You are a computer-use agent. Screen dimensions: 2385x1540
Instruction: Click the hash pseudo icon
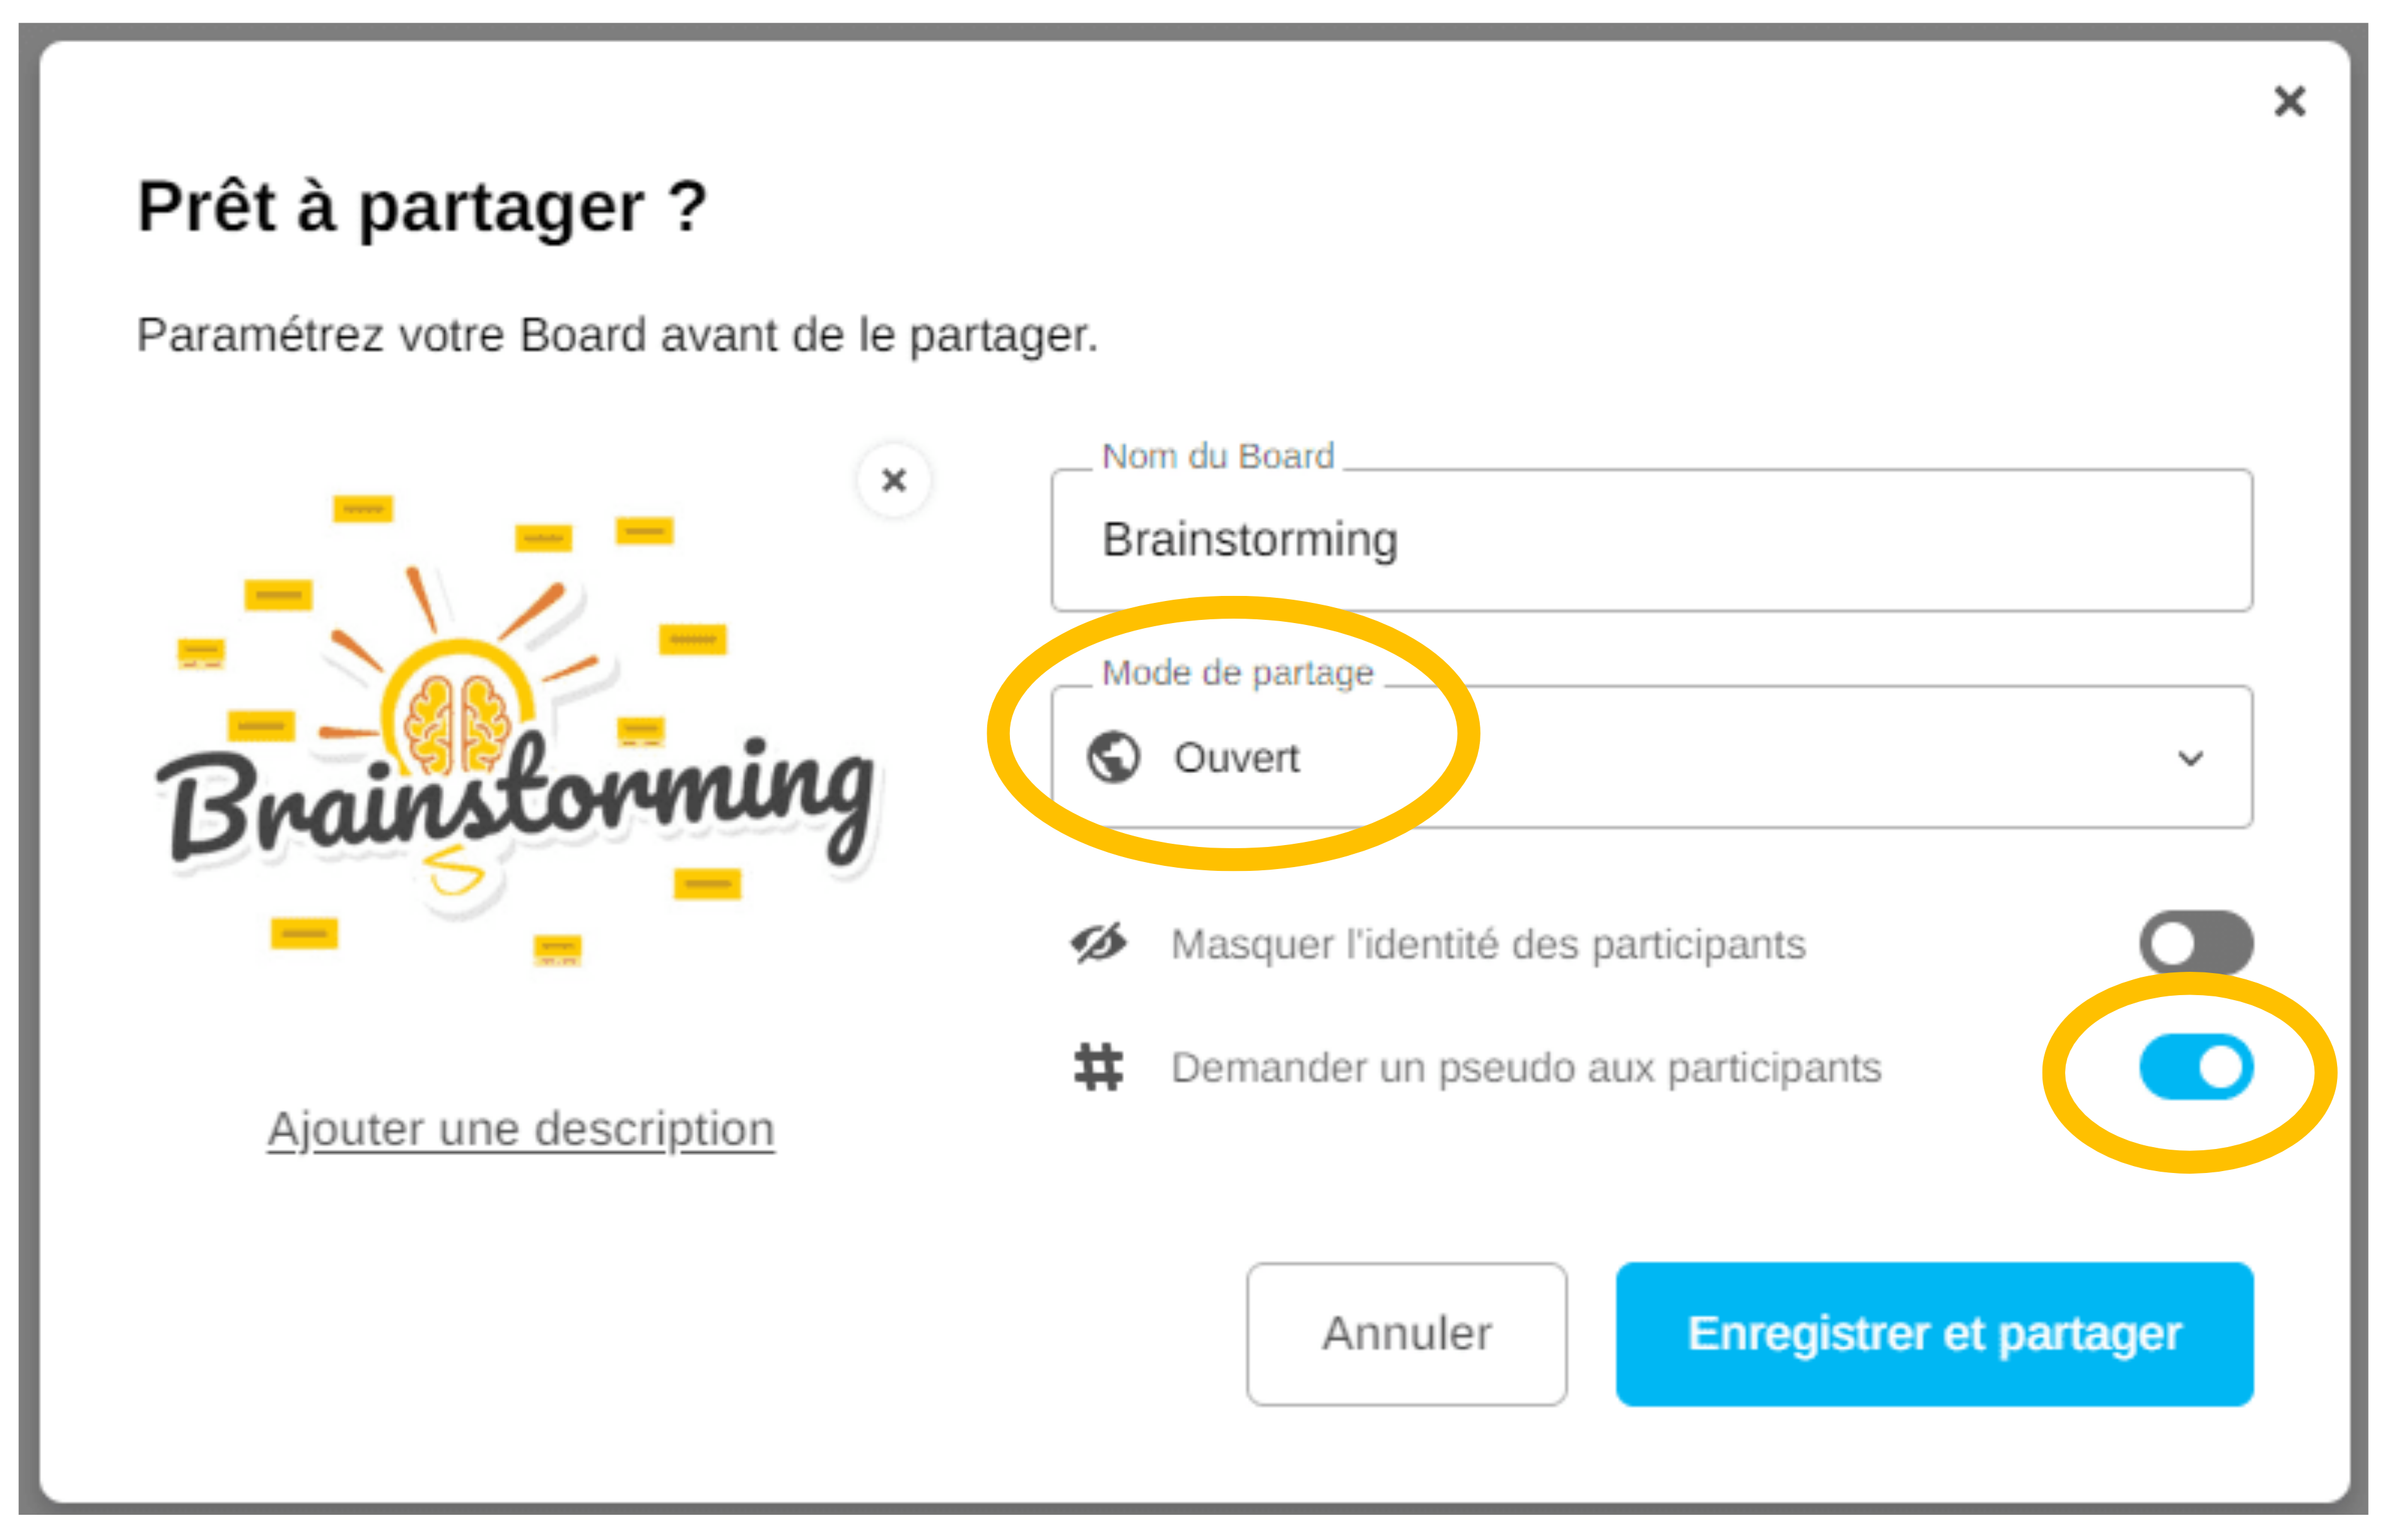coord(1098,1067)
